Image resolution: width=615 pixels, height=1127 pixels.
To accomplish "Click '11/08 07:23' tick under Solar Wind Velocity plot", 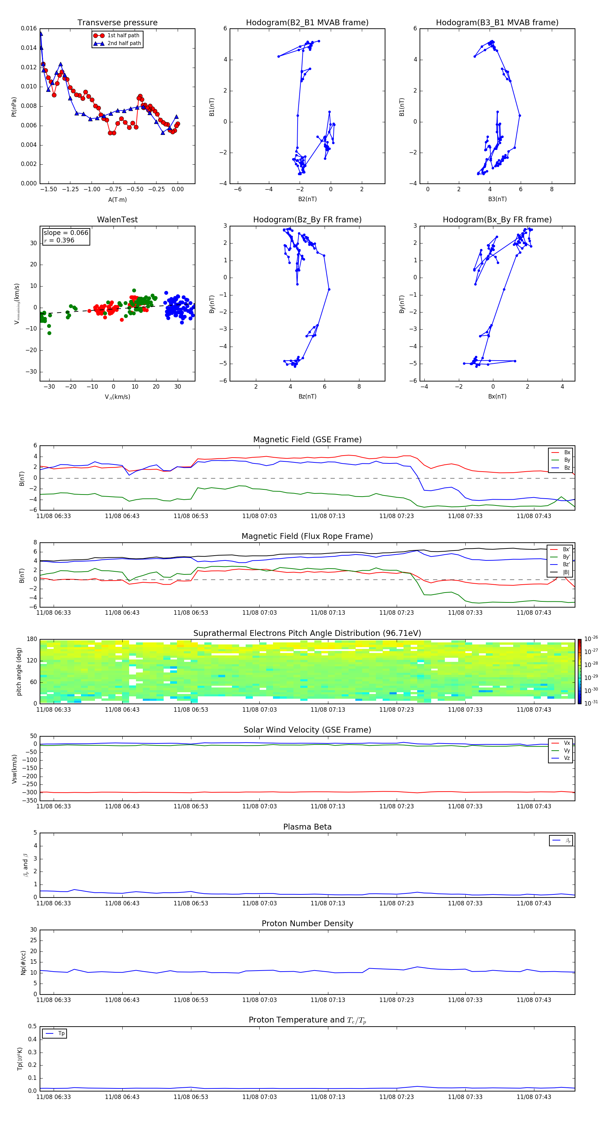I will tap(396, 806).
